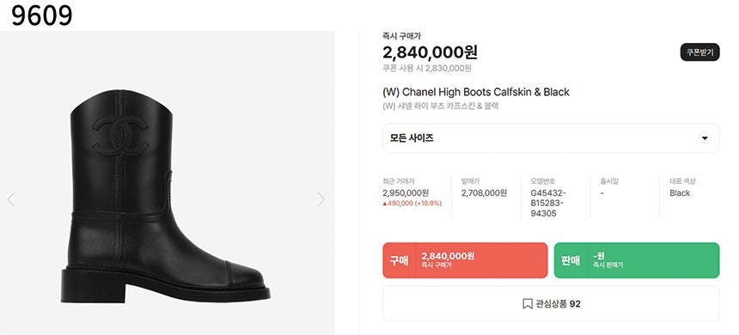Click the recent trade price 2,950,000원
The image size is (739, 335).
[x=406, y=193]
